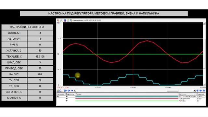Click the ВКЛ/ВЫКЛ label cell
The width and height of the screenshot is (208, 117).
pyautogui.click(x=14, y=33)
